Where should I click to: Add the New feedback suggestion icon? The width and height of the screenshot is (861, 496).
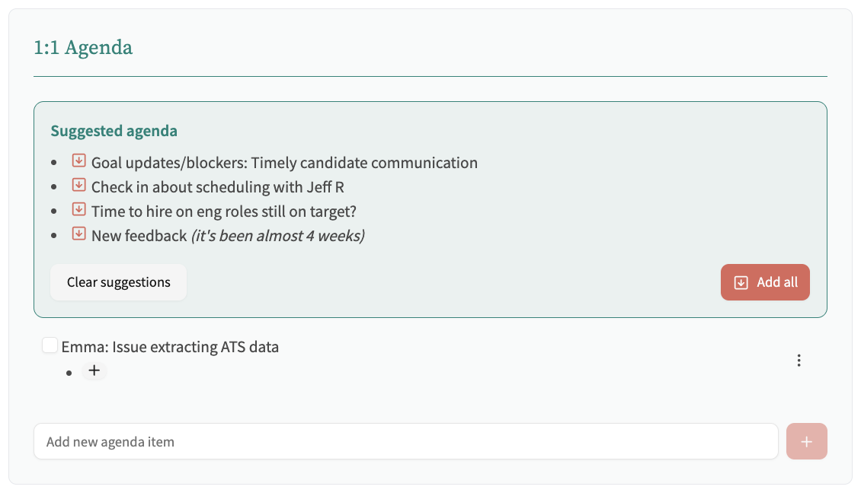(x=78, y=234)
